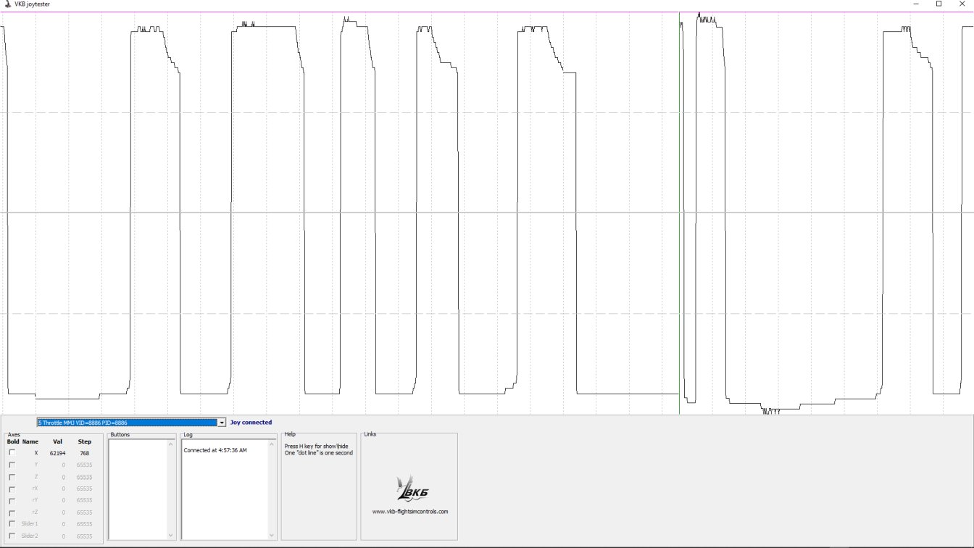Click scroll-down arrow in the Buttons list
974x548 pixels.
pyautogui.click(x=171, y=535)
